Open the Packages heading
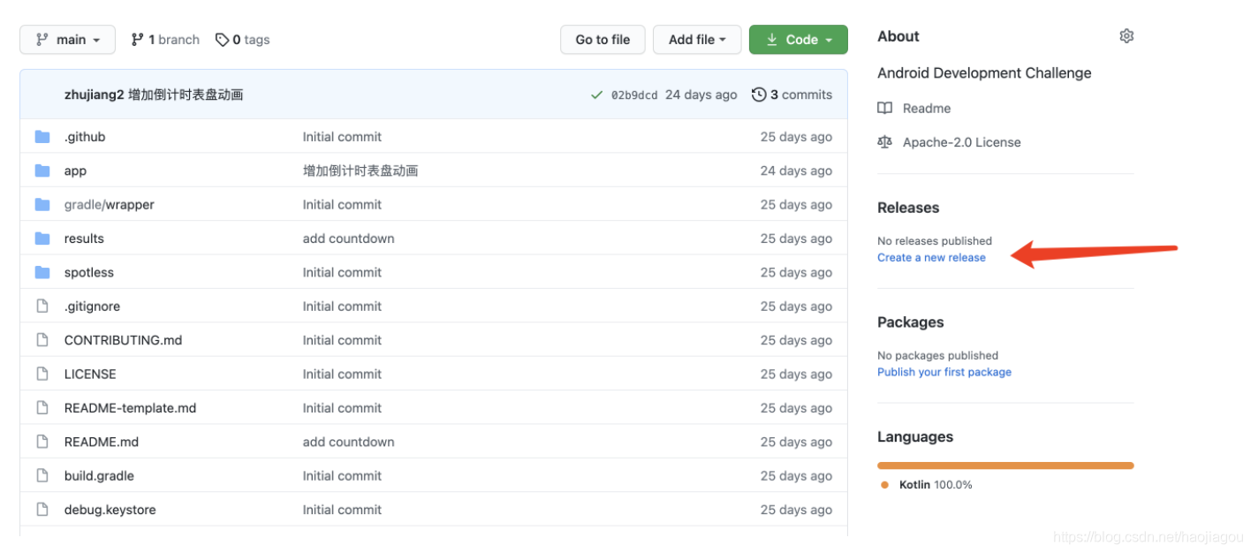The width and height of the screenshot is (1251, 553). tap(910, 322)
